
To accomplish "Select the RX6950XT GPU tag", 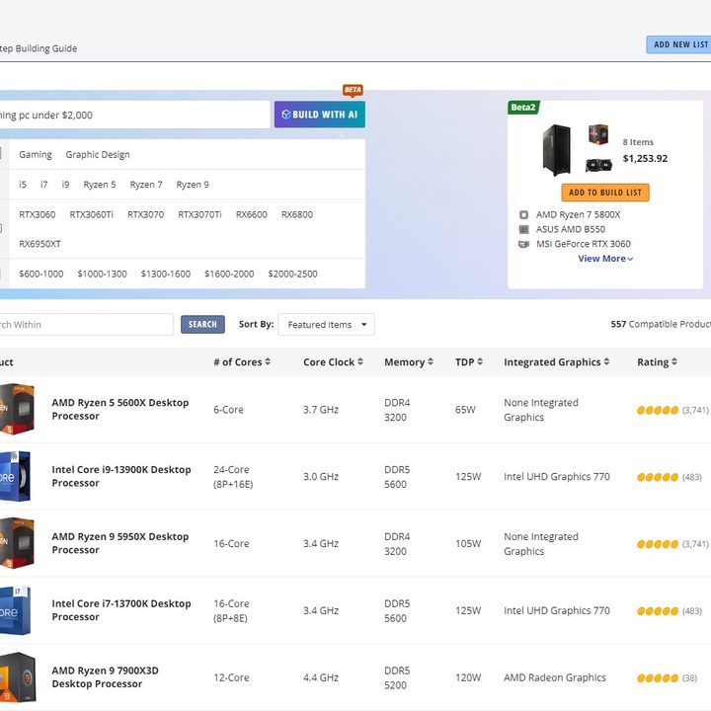I will click(39, 244).
